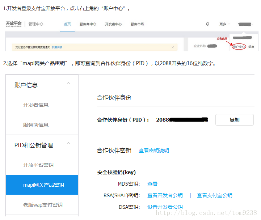
Task: Open the blurred account name dropdown
Action: pos(245,24)
